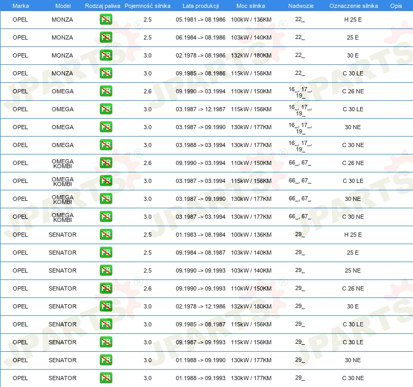Click body code 16_, 17_, 19_ in Omega 2.6 row
The image size is (413, 387).
[300, 92]
